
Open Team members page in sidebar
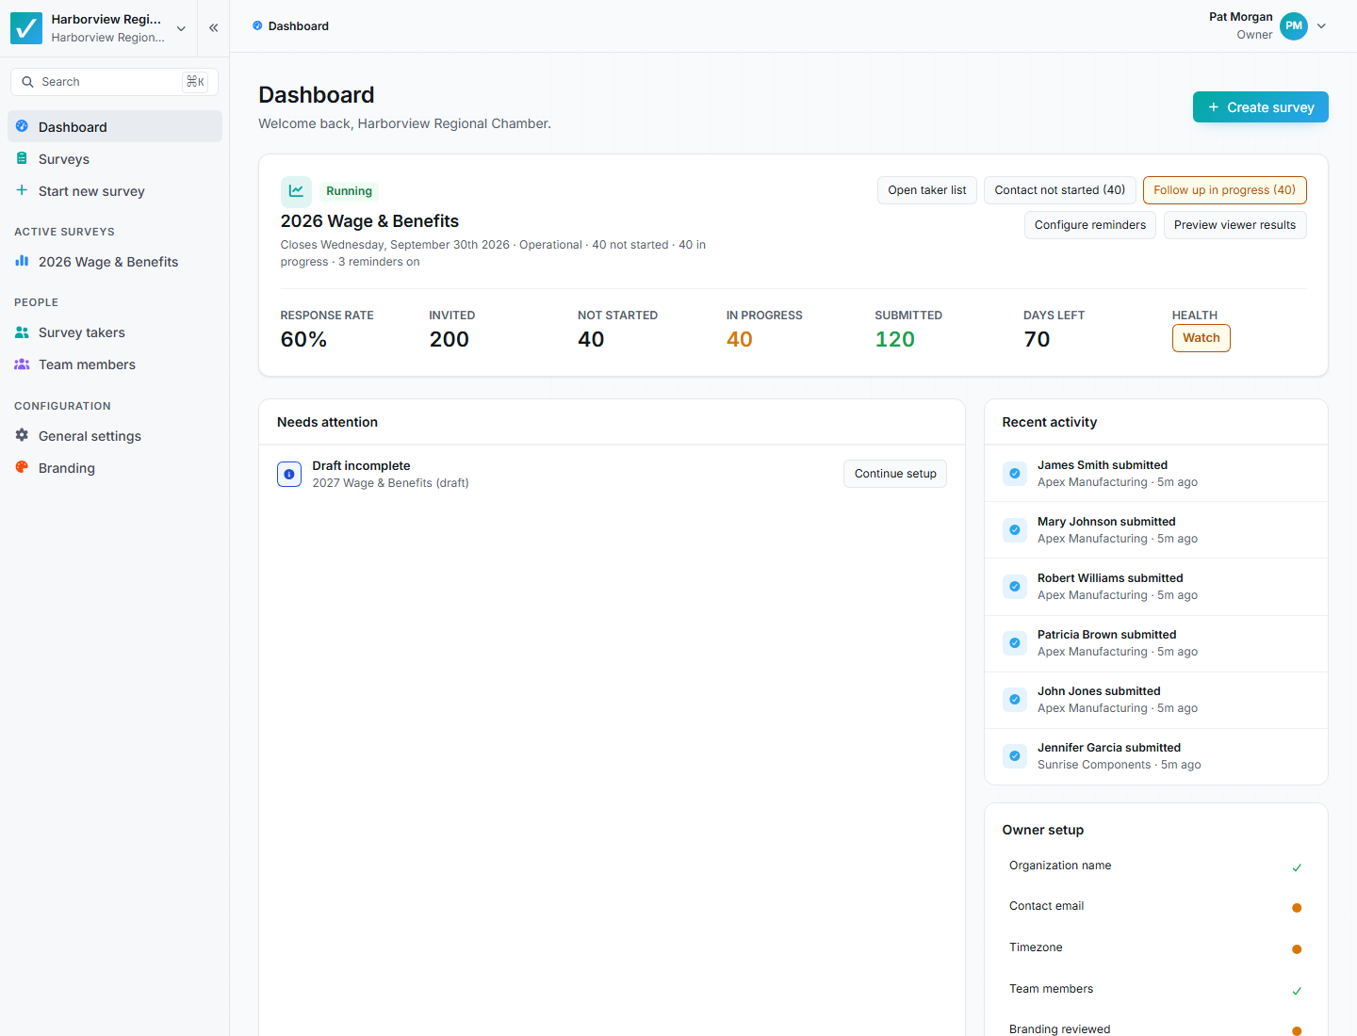(x=115, y=364)
